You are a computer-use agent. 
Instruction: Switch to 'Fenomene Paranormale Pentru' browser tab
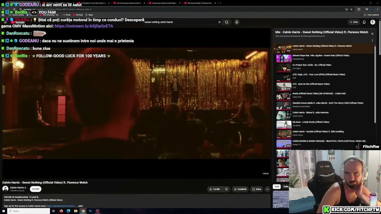pyautogui.click(x=164, y=3)
